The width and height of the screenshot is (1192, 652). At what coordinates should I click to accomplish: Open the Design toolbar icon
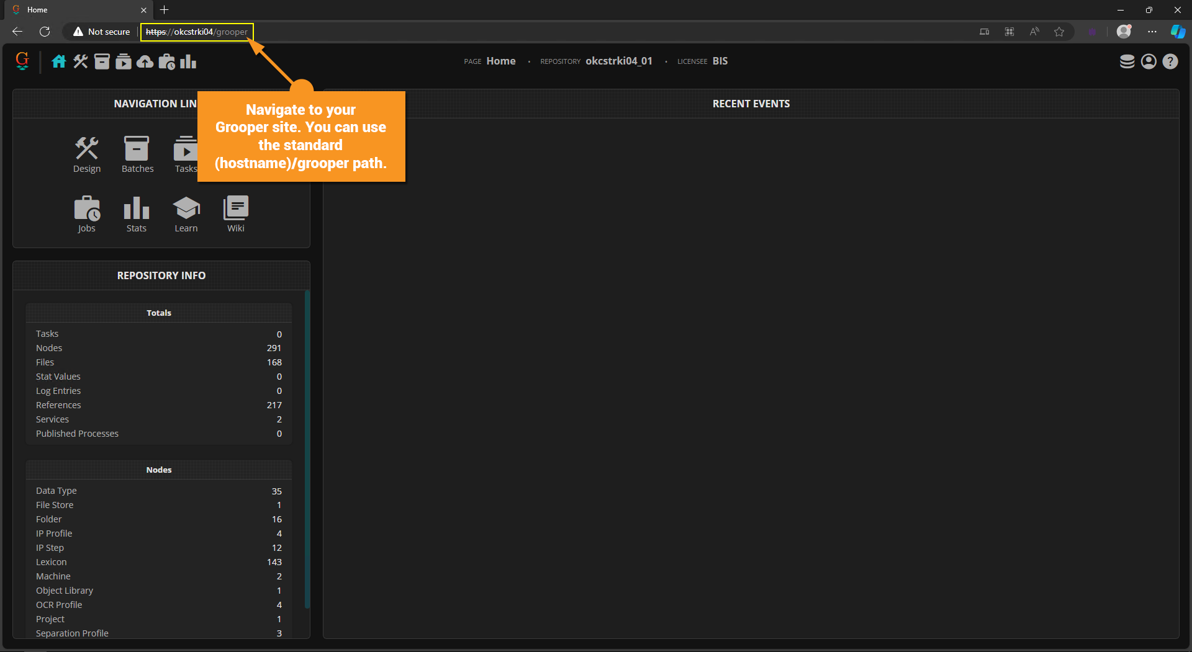pyautogui.click(x=81, y=61)
